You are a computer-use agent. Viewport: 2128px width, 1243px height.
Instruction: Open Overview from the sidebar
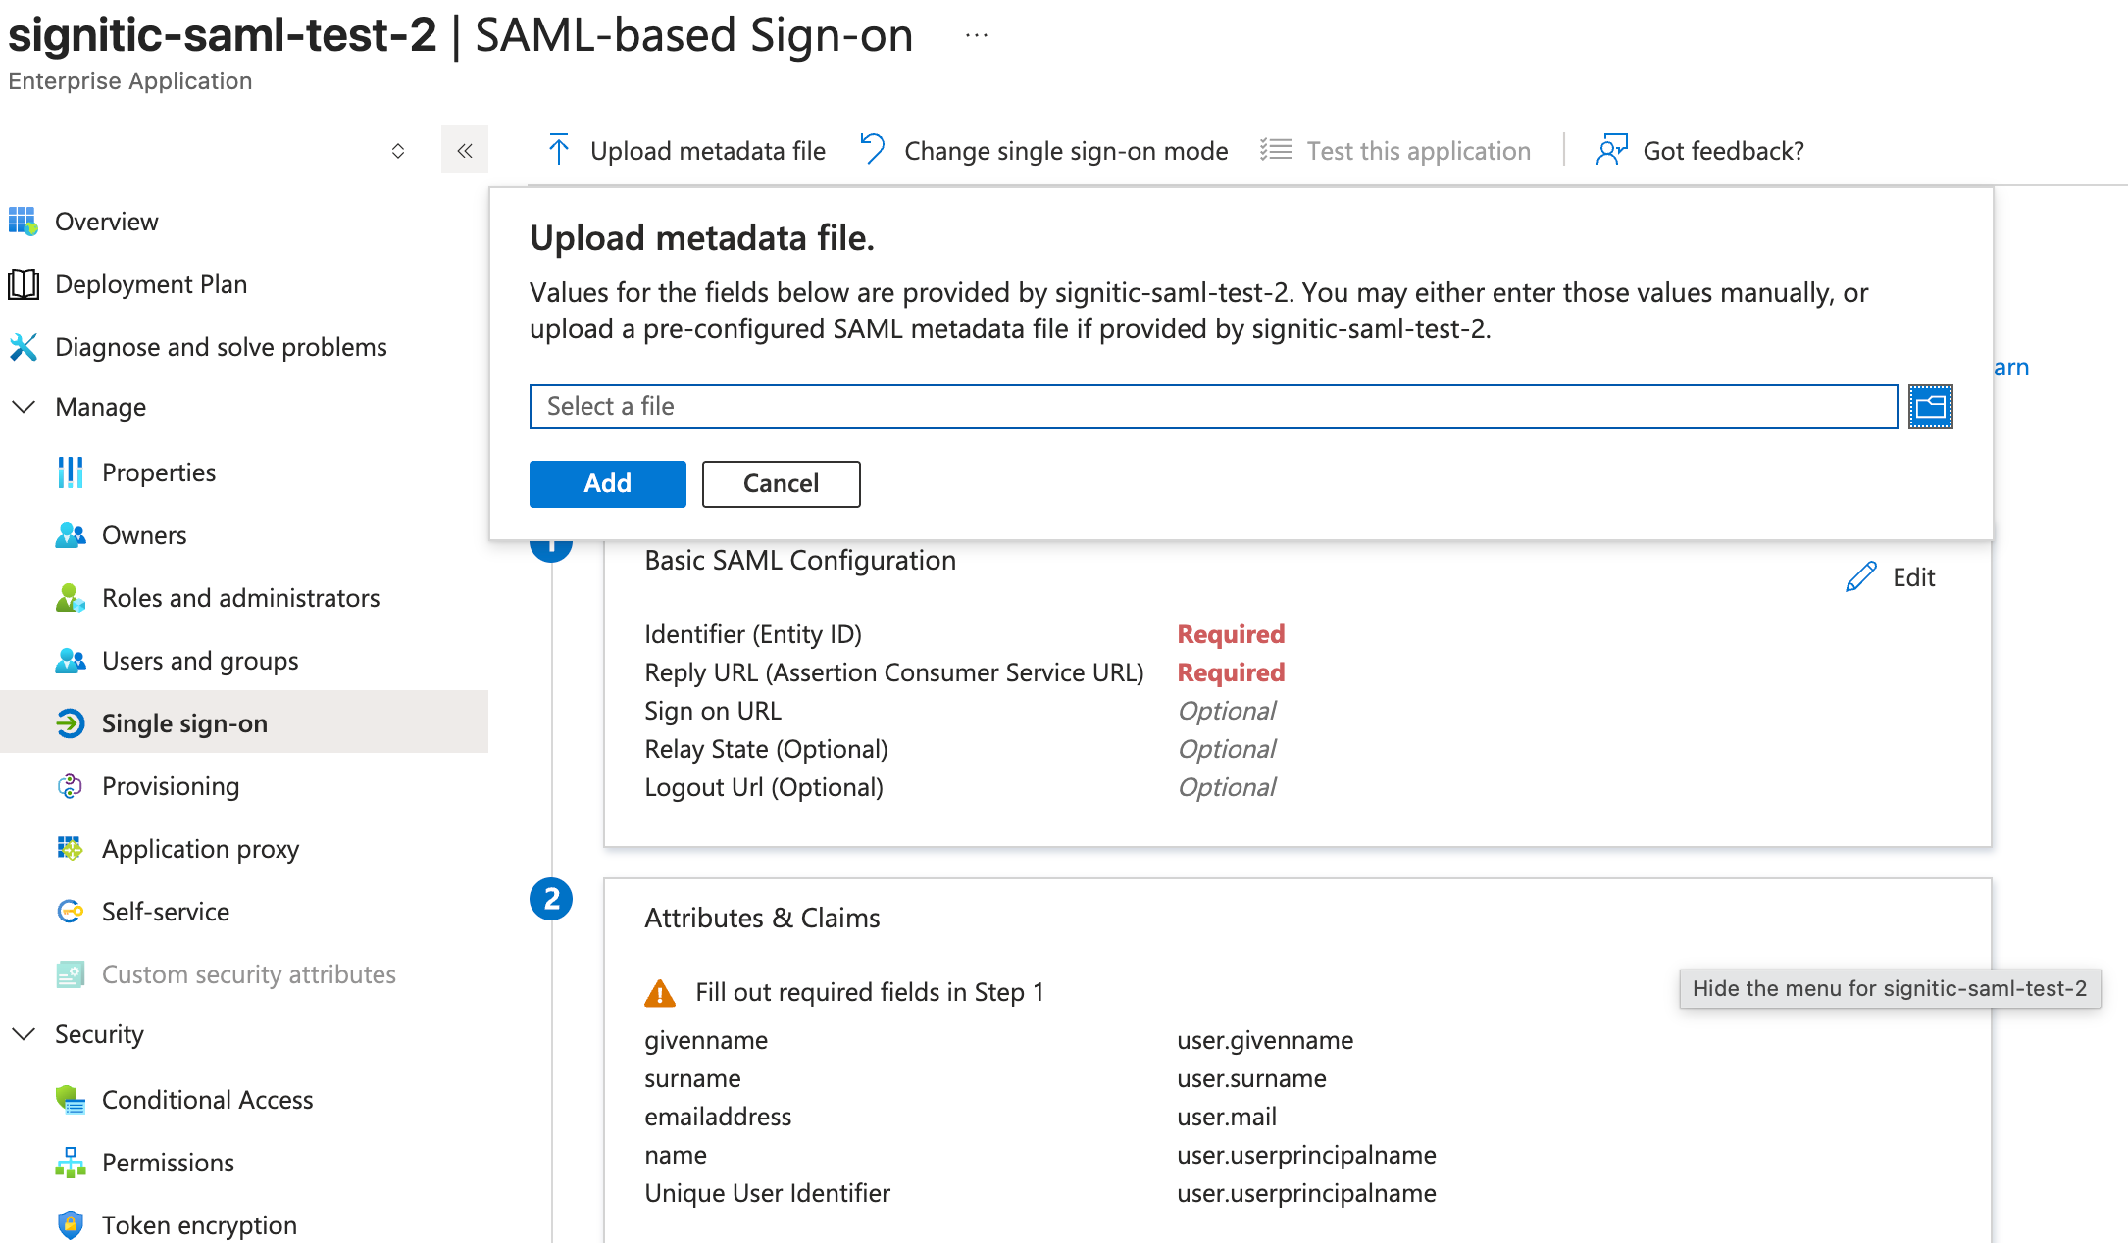[106, 222]
